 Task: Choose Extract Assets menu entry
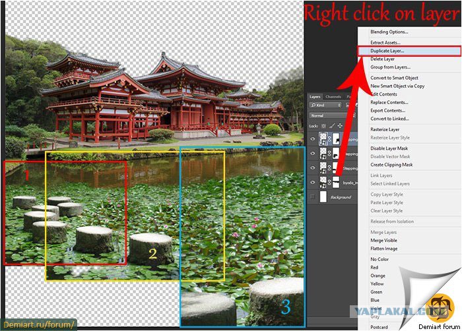[x=385, y=42]
